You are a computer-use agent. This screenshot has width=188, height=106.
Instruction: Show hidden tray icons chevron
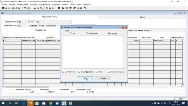(x=152, y=103)
